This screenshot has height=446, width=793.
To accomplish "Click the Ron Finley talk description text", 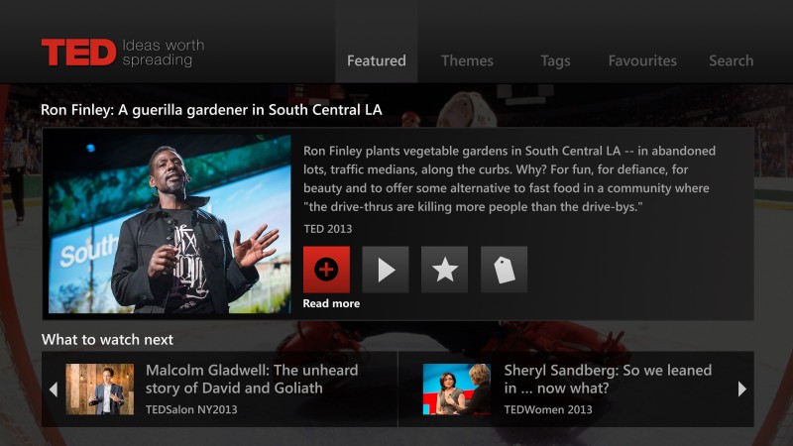I will [x=510, y=179].
